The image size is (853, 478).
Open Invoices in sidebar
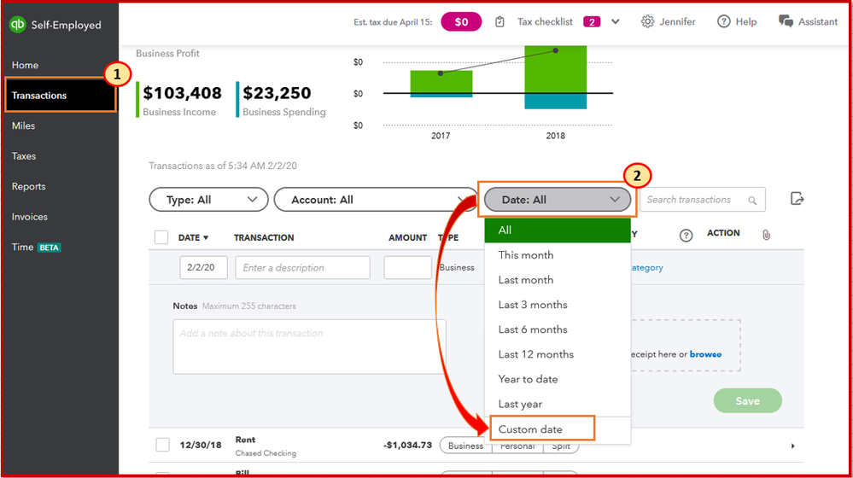click(30, 217)
